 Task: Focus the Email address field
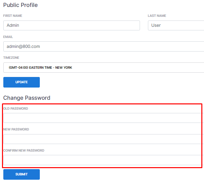pyautogui.click(x=103, y=47)
